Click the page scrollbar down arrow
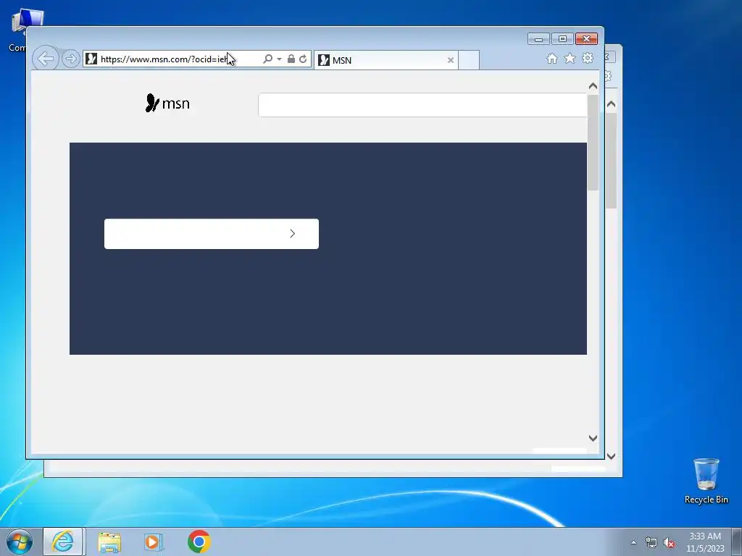The width and height of the screenshot is (742, 556). (593, 438)
